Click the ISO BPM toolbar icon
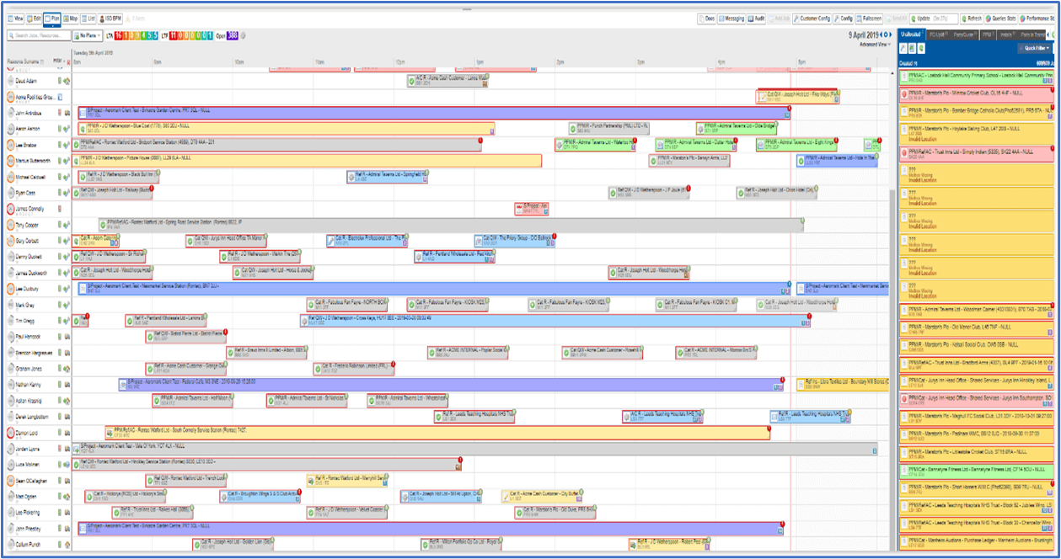 click(111, 19)
